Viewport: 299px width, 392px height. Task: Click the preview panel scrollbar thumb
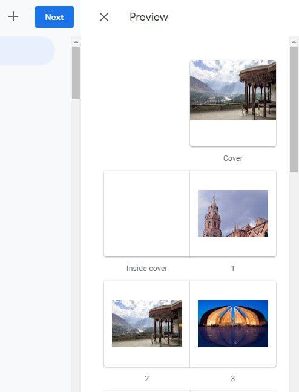click(x=294, y=109)
